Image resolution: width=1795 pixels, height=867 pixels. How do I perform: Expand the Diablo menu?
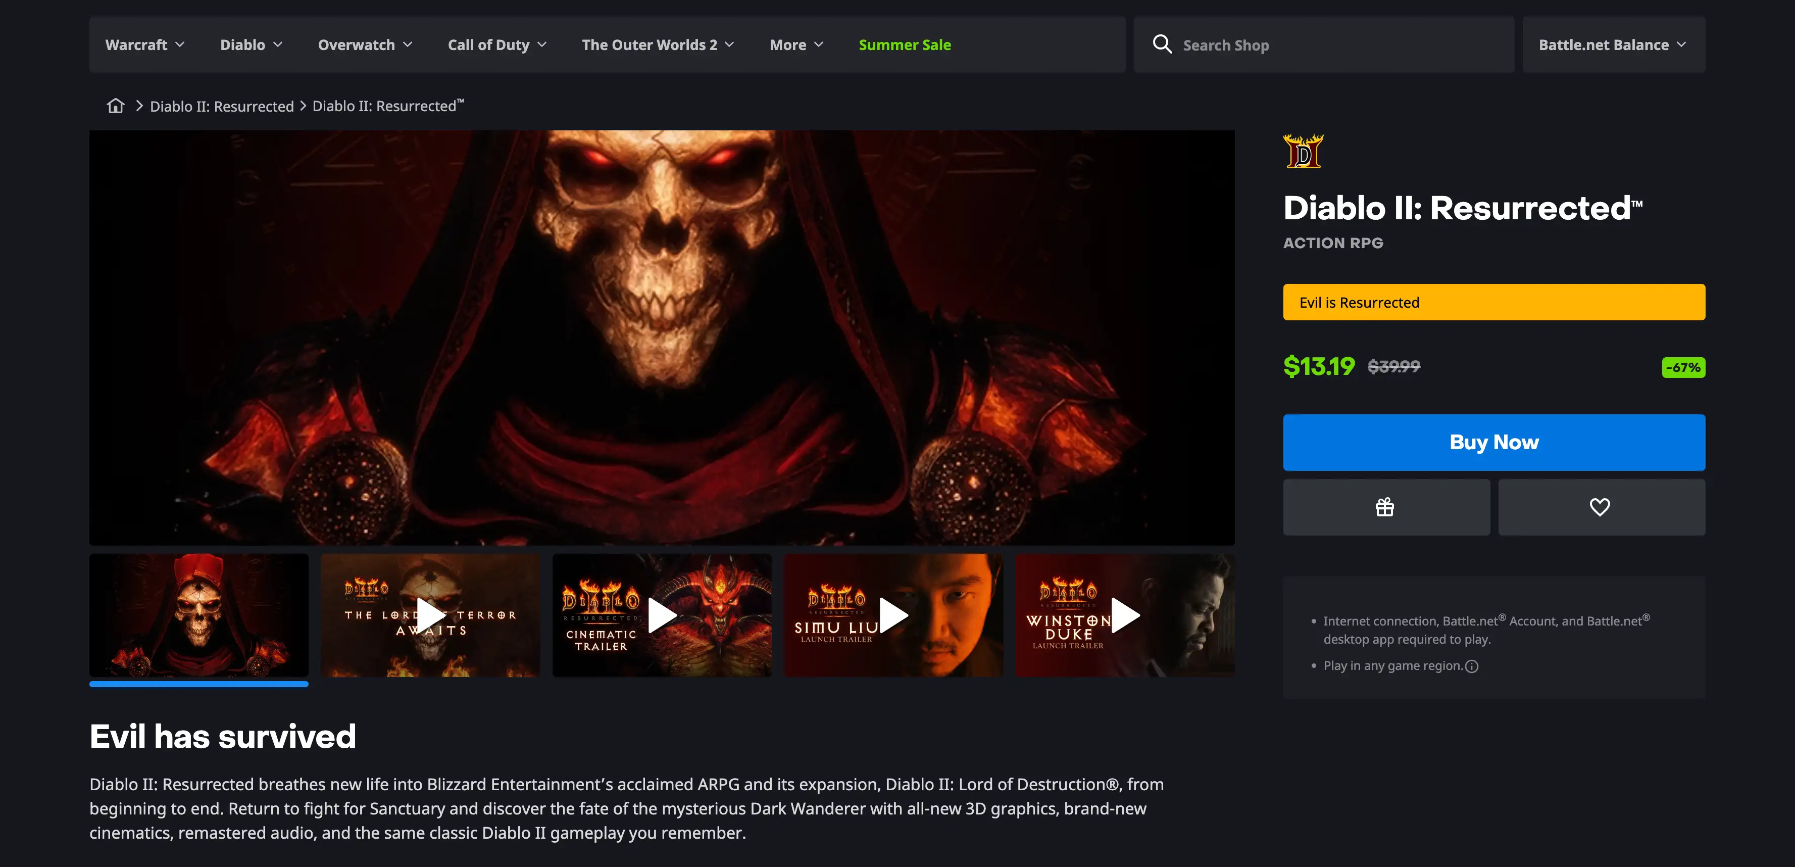pos(252,44)
